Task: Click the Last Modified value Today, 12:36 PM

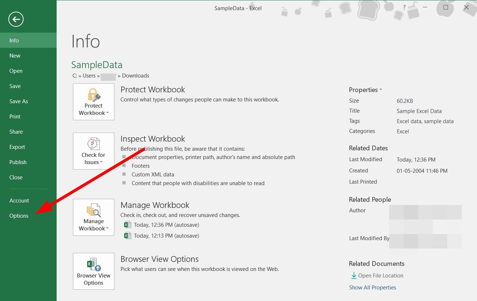Action: click(416, 160)
